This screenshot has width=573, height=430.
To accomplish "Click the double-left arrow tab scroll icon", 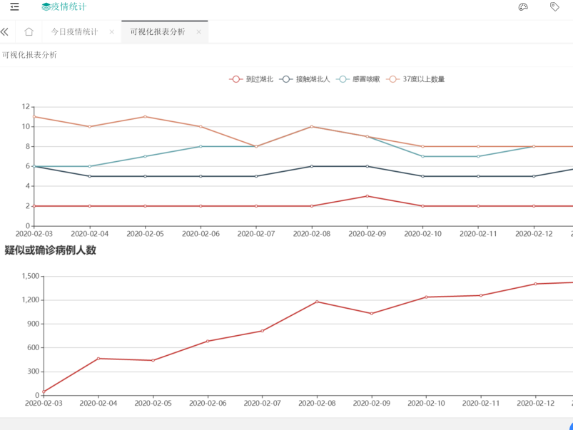I will point(5,32).
